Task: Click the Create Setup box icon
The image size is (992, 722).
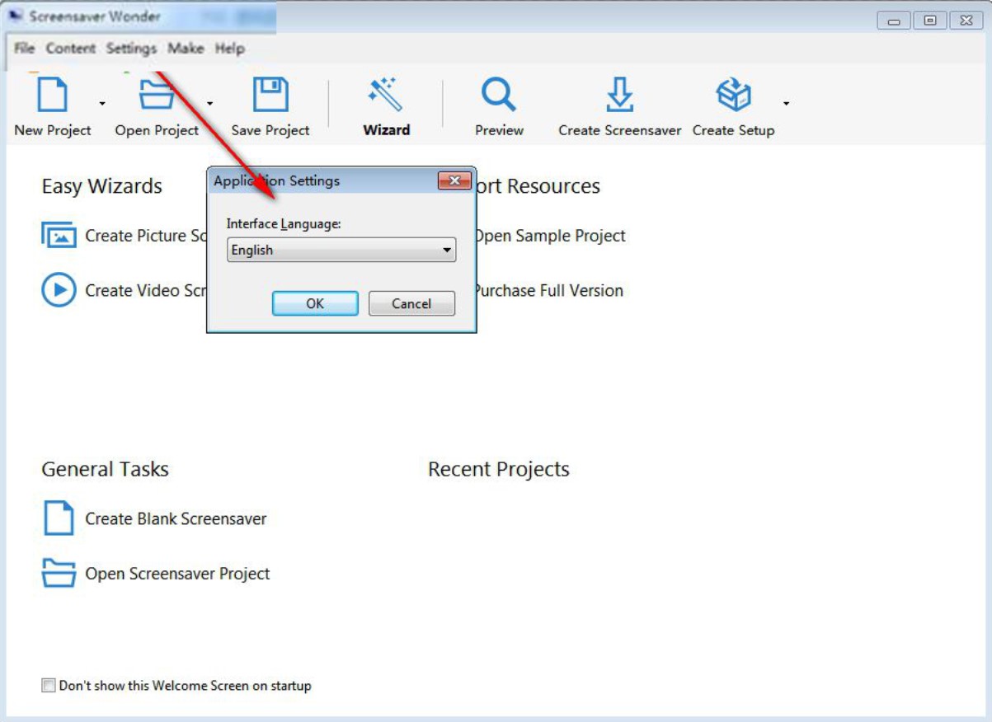Action: (x=733, y=94)
